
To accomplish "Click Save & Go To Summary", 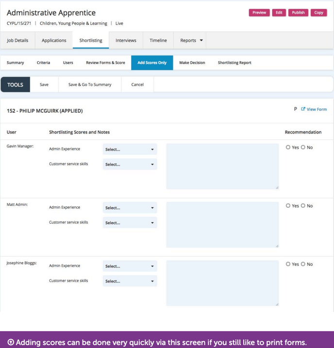I will (x=90, y=84).
